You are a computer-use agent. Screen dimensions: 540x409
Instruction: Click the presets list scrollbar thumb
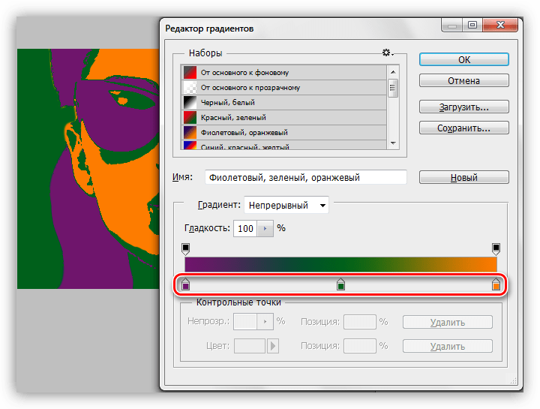(x=393, y=89)
